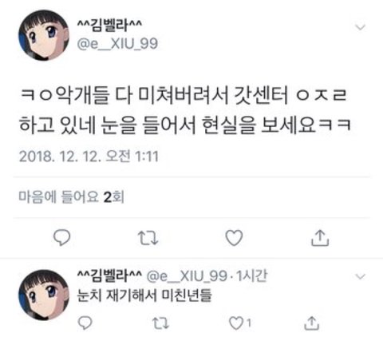Open the main tweet options chevron
Viewport: 383px width, 337px height.
(361, 27)
